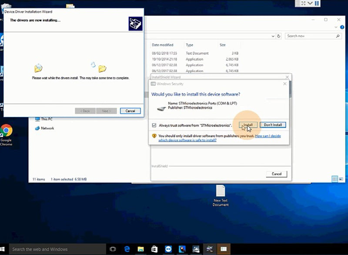Open Task View on taskbar

point(113,249)
